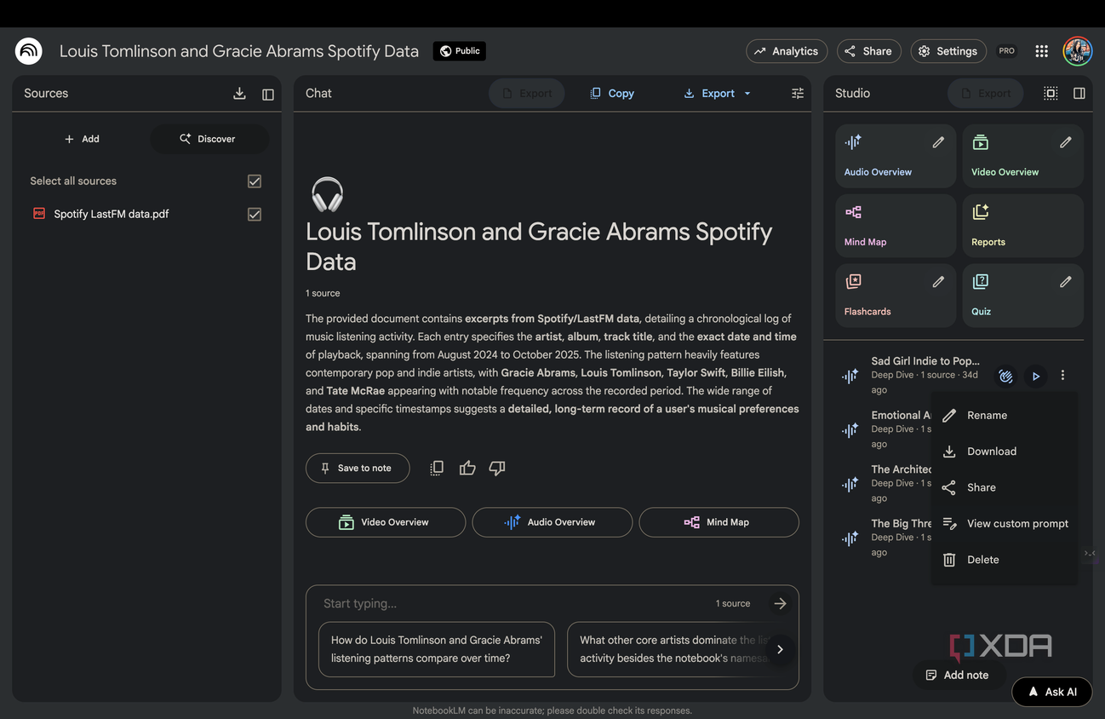Viewport: 1105px width, 719px height.
Task: Click the Public visibility badge
Action: click(x=460, y=51)
